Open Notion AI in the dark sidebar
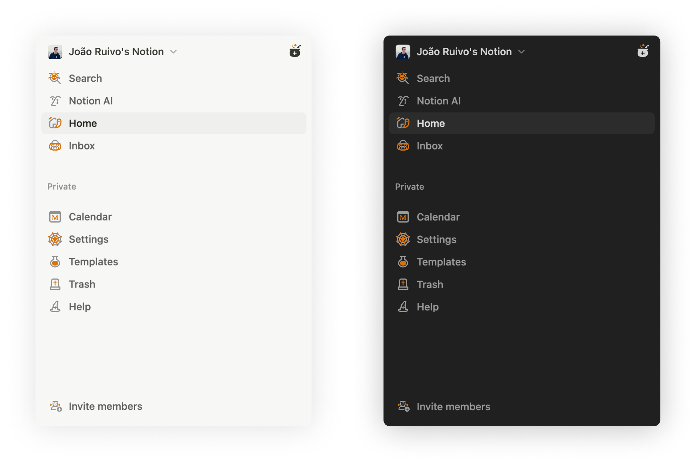This screenshot has width=696, height=462. coord(439,101)
